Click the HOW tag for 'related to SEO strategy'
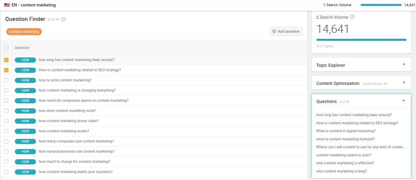Viewport: 416px width, 180px height. pyautogui.click(x=25, y=70)
